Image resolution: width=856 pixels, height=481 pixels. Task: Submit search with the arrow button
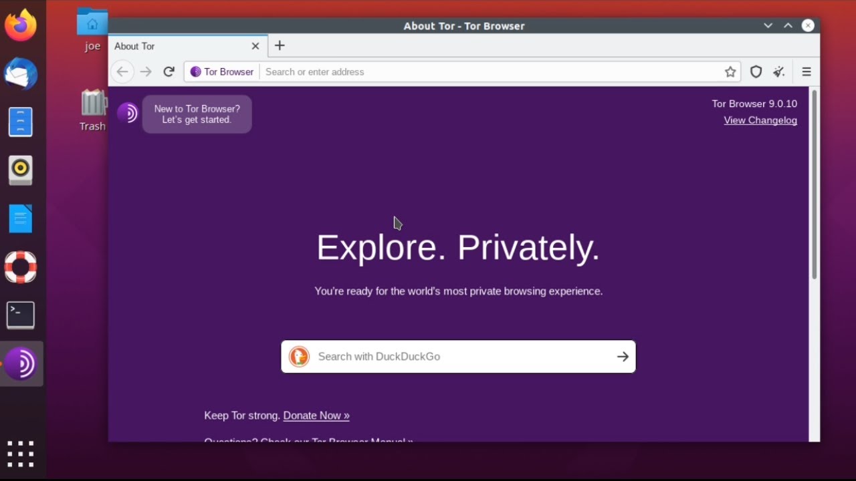623,357
